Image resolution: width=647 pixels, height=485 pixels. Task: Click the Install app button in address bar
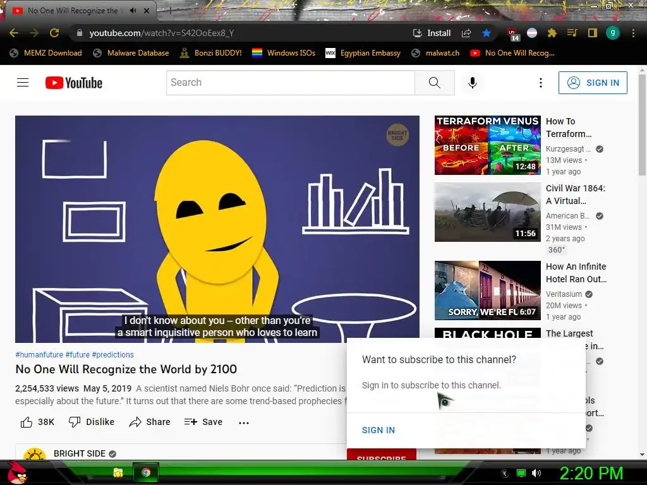[x=432, y=33]
